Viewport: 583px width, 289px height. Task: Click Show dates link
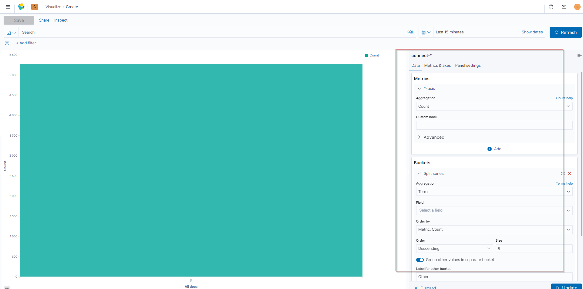pos(532,32)
